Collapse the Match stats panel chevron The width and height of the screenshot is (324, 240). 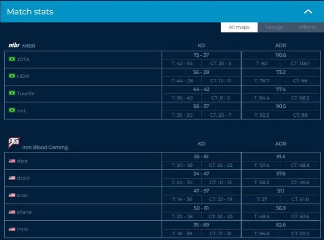click(308, 12)
